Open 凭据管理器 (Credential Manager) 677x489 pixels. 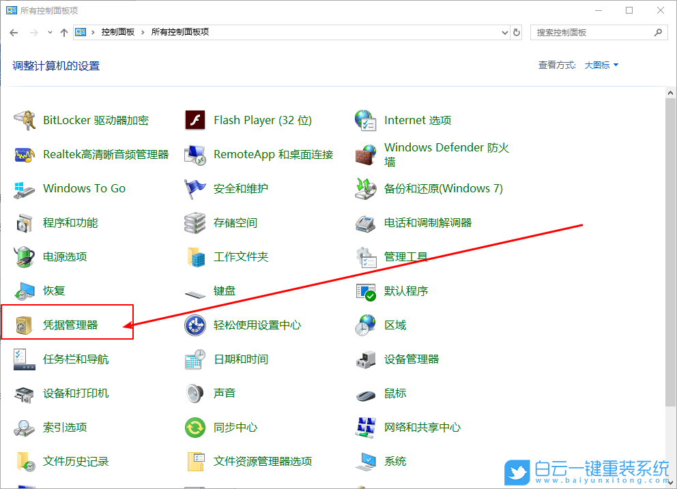(68, 325)
